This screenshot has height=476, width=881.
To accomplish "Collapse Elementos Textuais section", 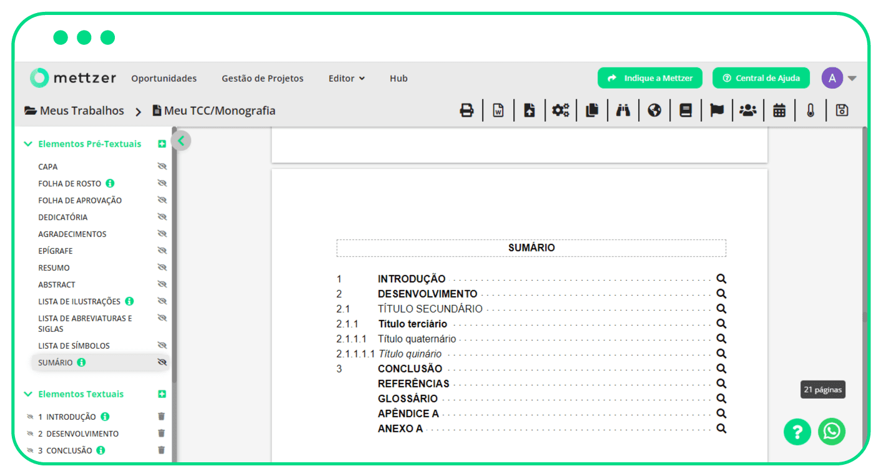I will pos(27,394).
